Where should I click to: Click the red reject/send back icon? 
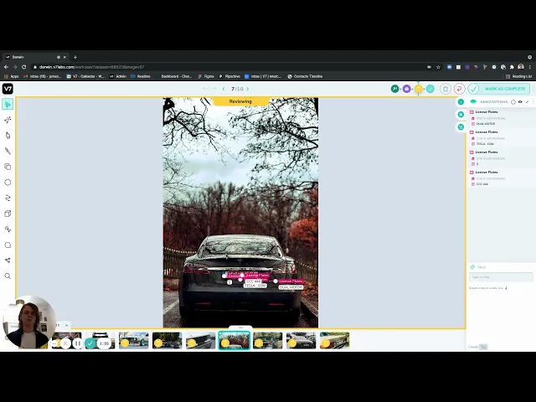pyautogui.click(x=459, y=89)
